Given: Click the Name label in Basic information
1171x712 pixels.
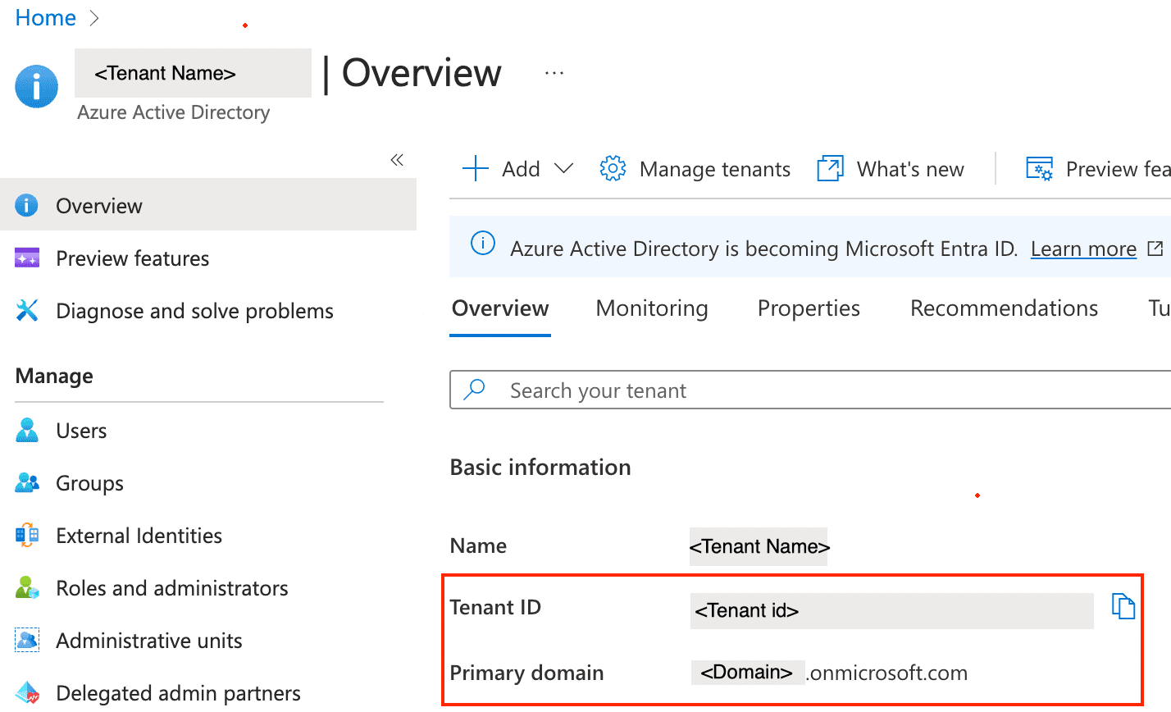Looking at the screenshot, I should 478,546.
